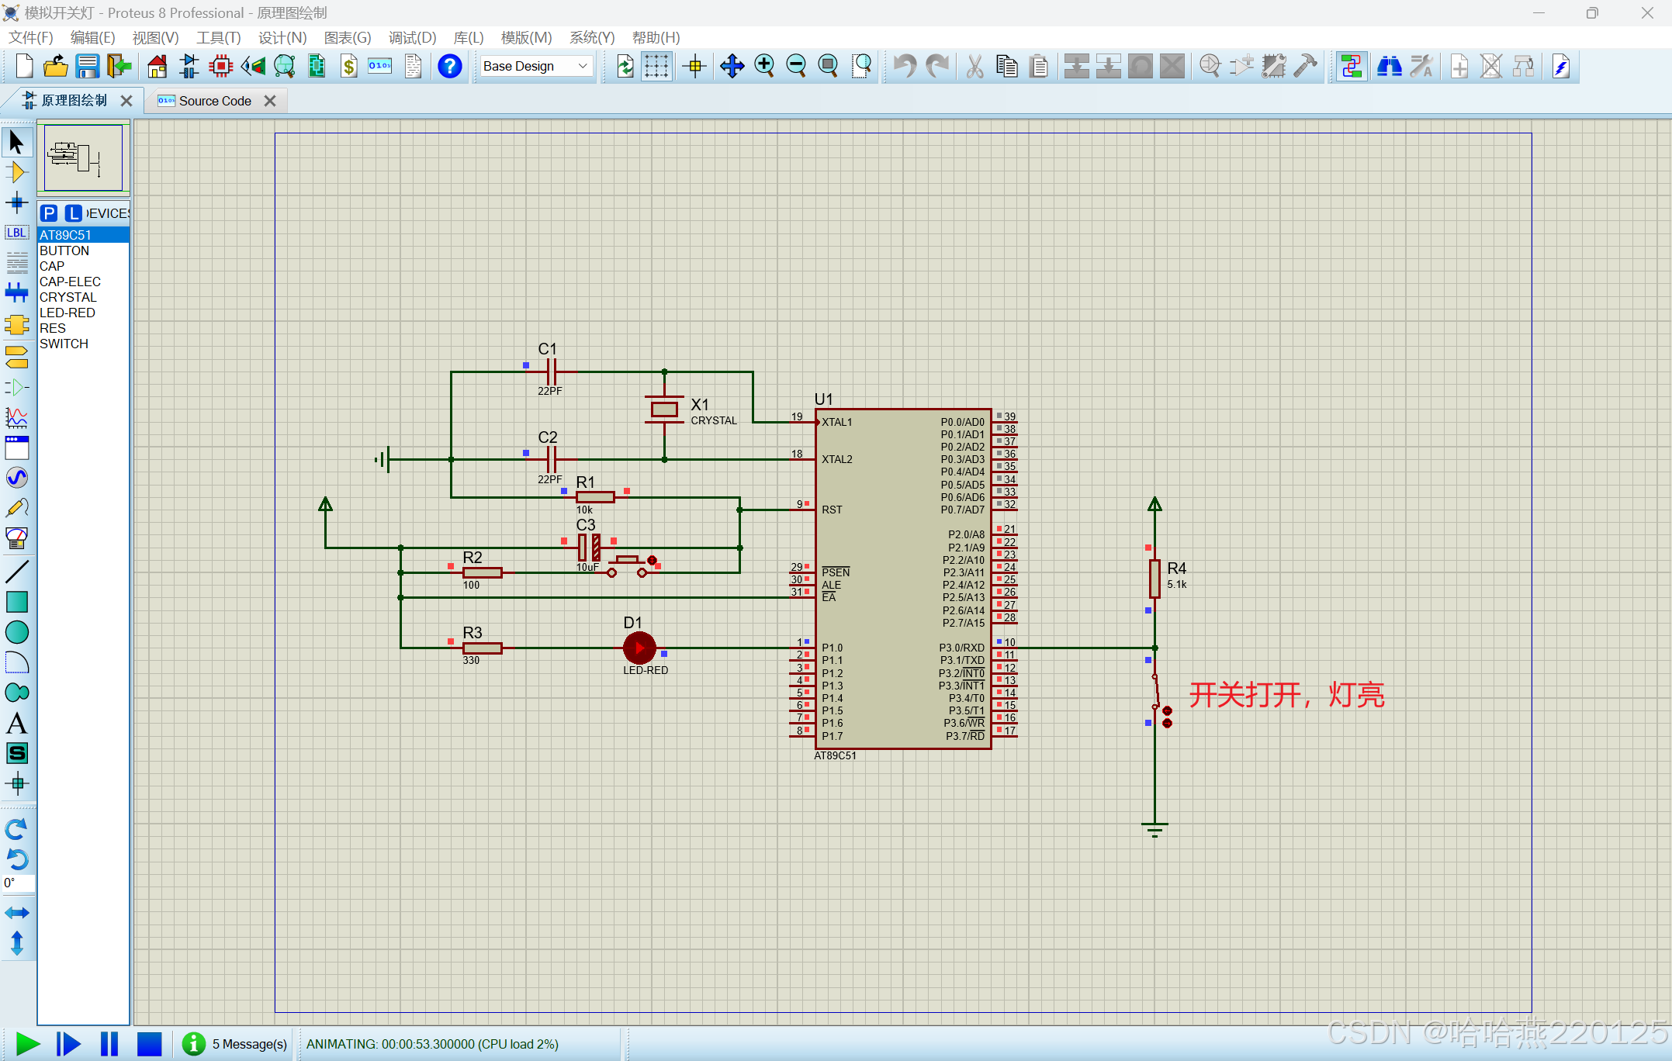
Task: Select the 2D text A tool
Action: 16,724
